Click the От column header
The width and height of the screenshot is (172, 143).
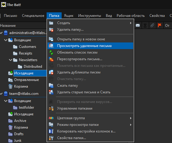coord(167,26)
